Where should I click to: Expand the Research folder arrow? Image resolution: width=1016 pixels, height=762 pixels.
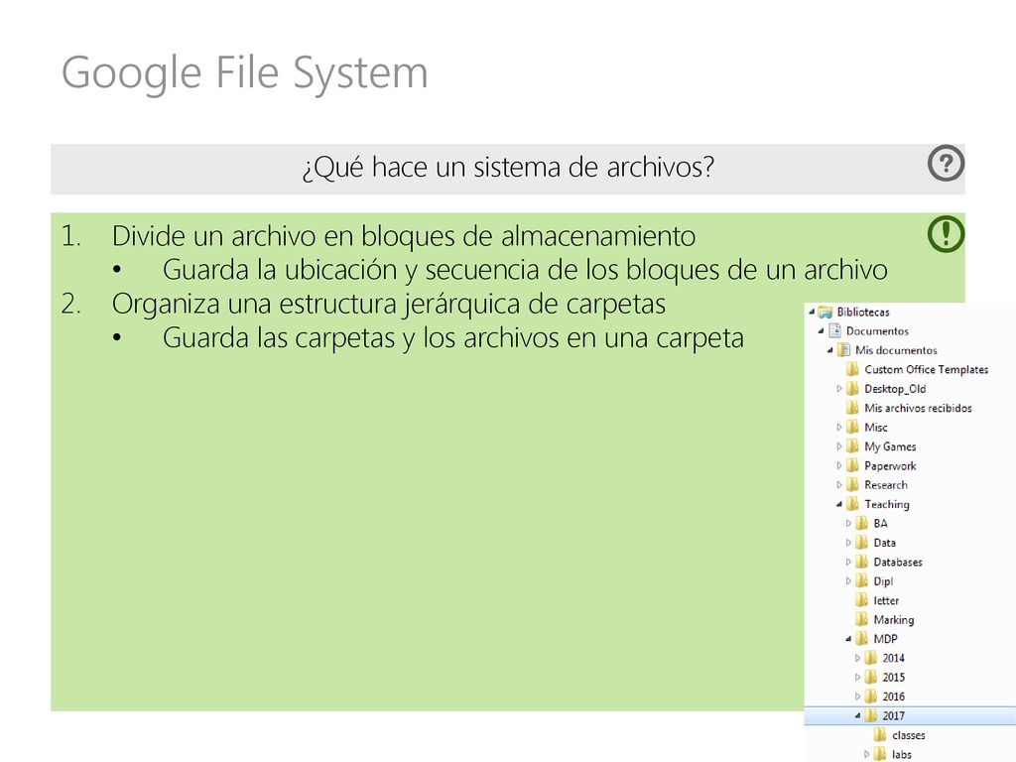[839, 484]
